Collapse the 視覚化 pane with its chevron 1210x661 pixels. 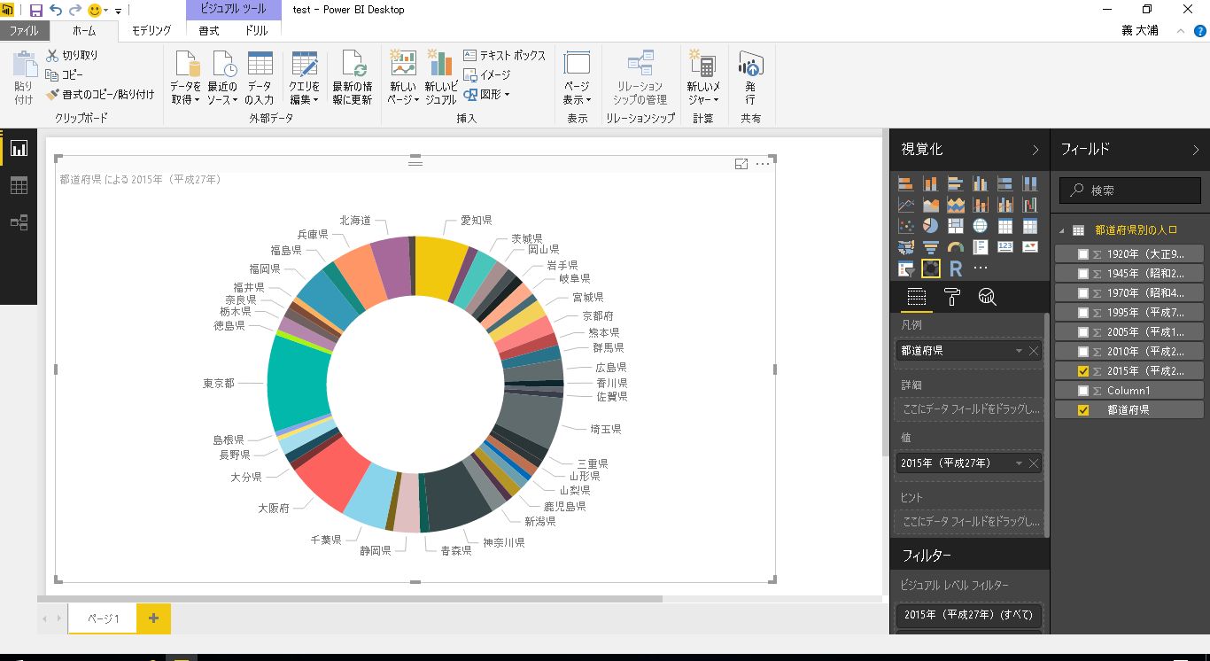[x=1035, y=150]
